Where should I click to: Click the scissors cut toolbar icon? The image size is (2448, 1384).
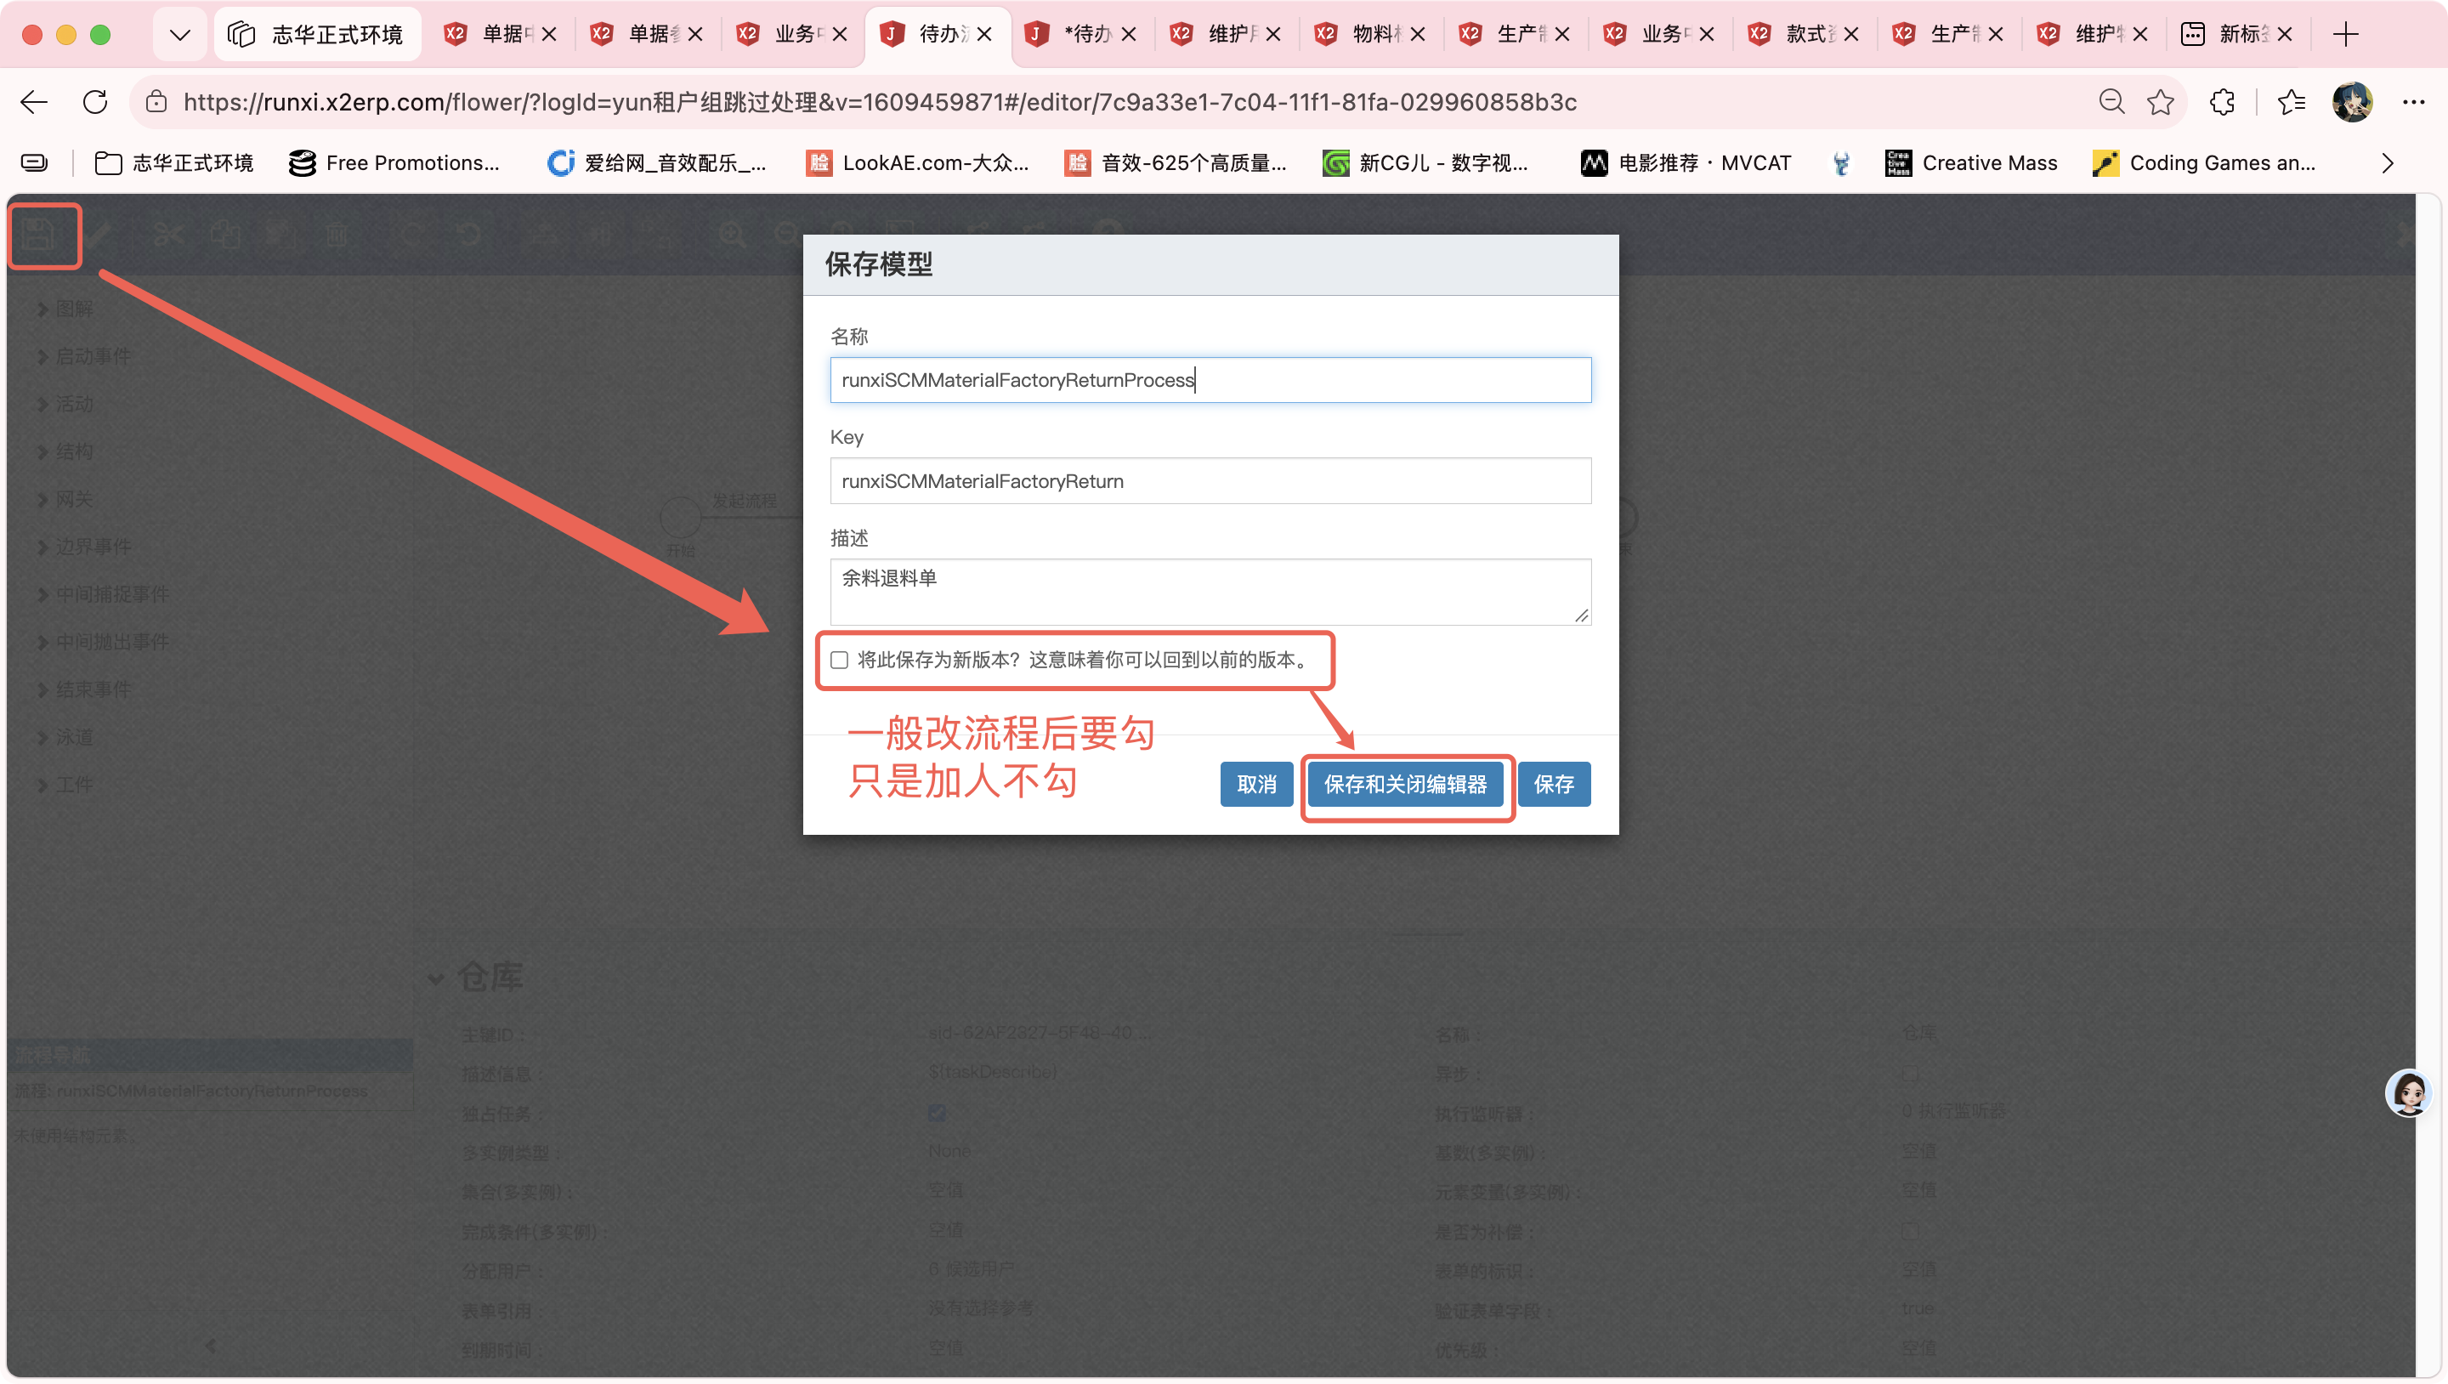[x=168, y=234]
